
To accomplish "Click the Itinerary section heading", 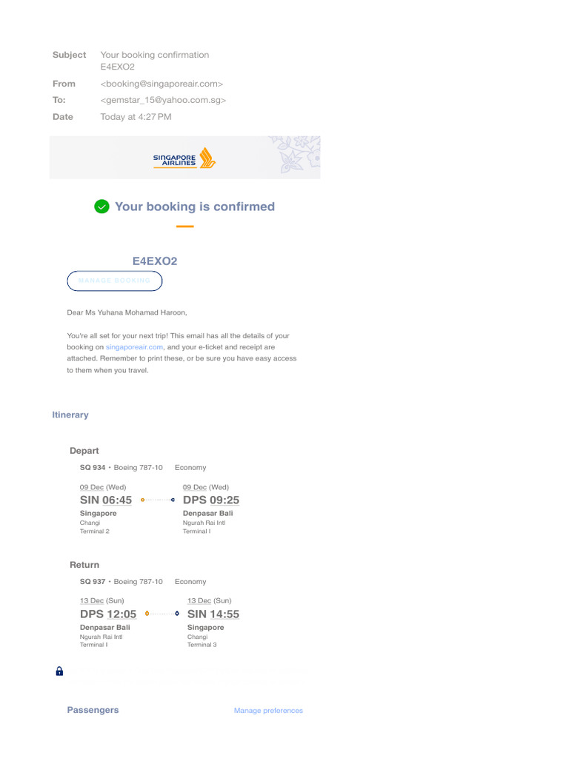I will click(x=70, y=415).
